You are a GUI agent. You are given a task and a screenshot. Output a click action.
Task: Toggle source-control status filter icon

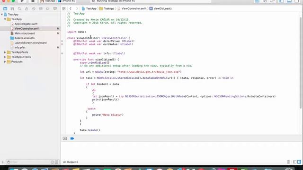(56, 162)
